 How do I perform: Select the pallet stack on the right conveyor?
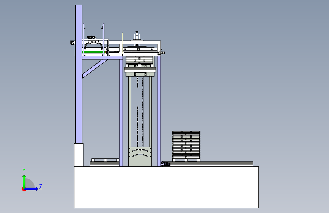(x=186, y=146)
